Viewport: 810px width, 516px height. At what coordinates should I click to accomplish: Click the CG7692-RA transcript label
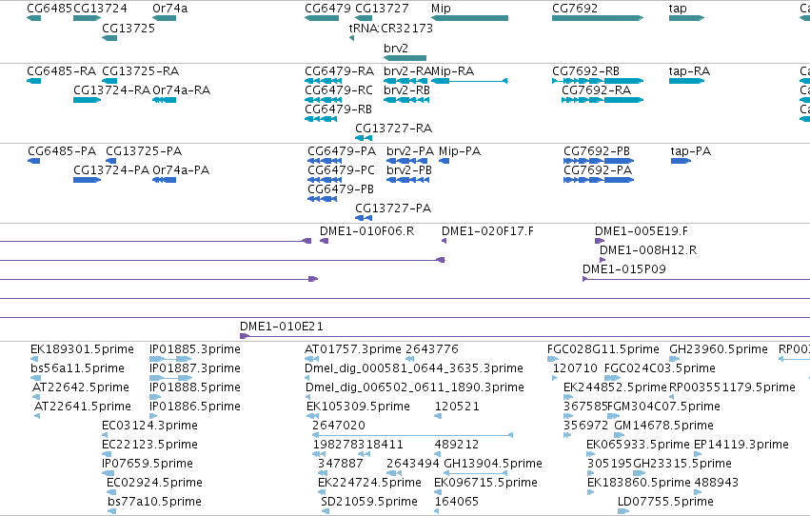coord(596,90)
